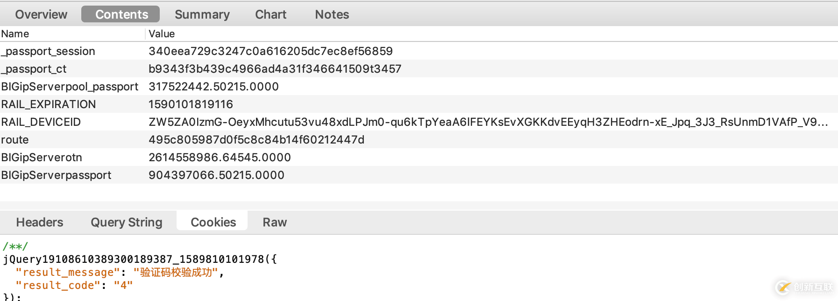Screen dimensions: 838x301
Task: Show the Raw tab
Action: tap(275, 222)
